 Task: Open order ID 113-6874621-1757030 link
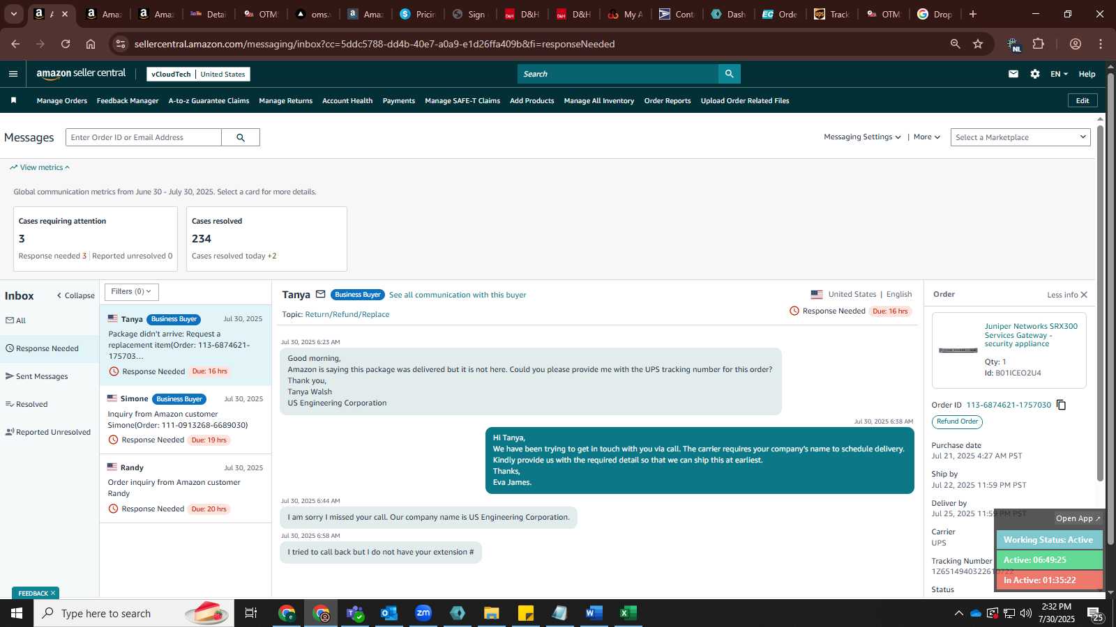[1009, 405]
